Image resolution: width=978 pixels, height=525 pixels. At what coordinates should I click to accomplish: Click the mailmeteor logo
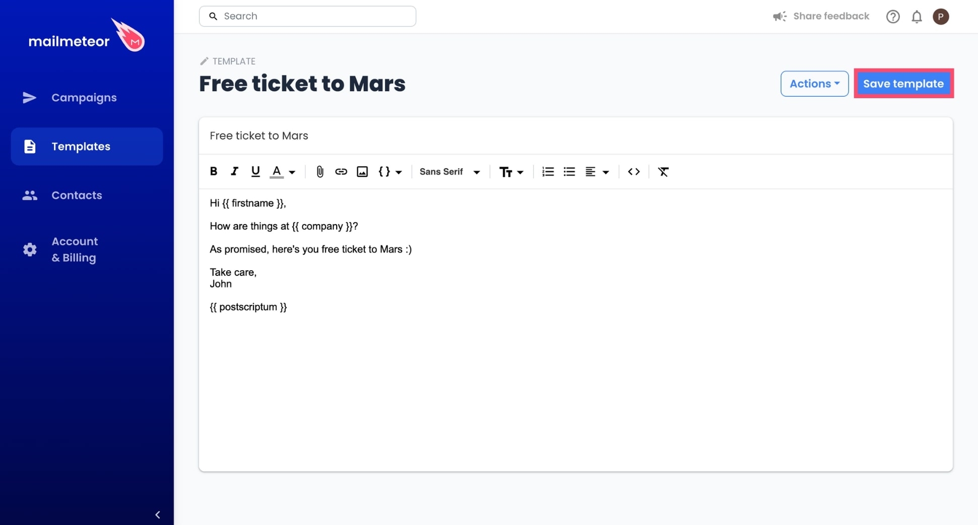pyautogui.click(x=86, y=35)
